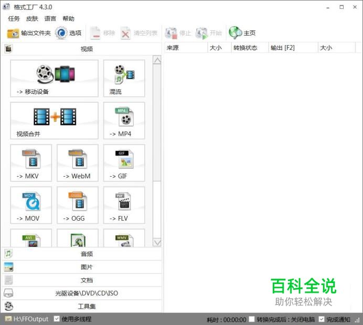The width and height of the screenshot is (363, 325).
Task: Click the video list scrollbar thumb
Action: pos(157,123)
